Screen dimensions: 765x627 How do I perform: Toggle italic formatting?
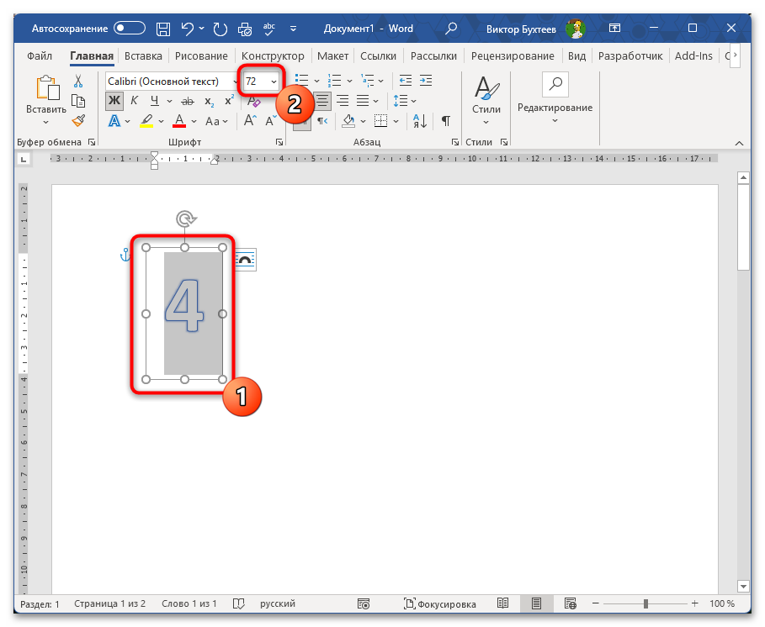(x=133, y=101)
